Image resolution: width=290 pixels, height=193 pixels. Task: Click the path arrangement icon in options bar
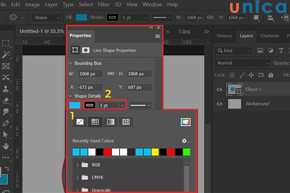pyautogui.click(x=285, y=18)
